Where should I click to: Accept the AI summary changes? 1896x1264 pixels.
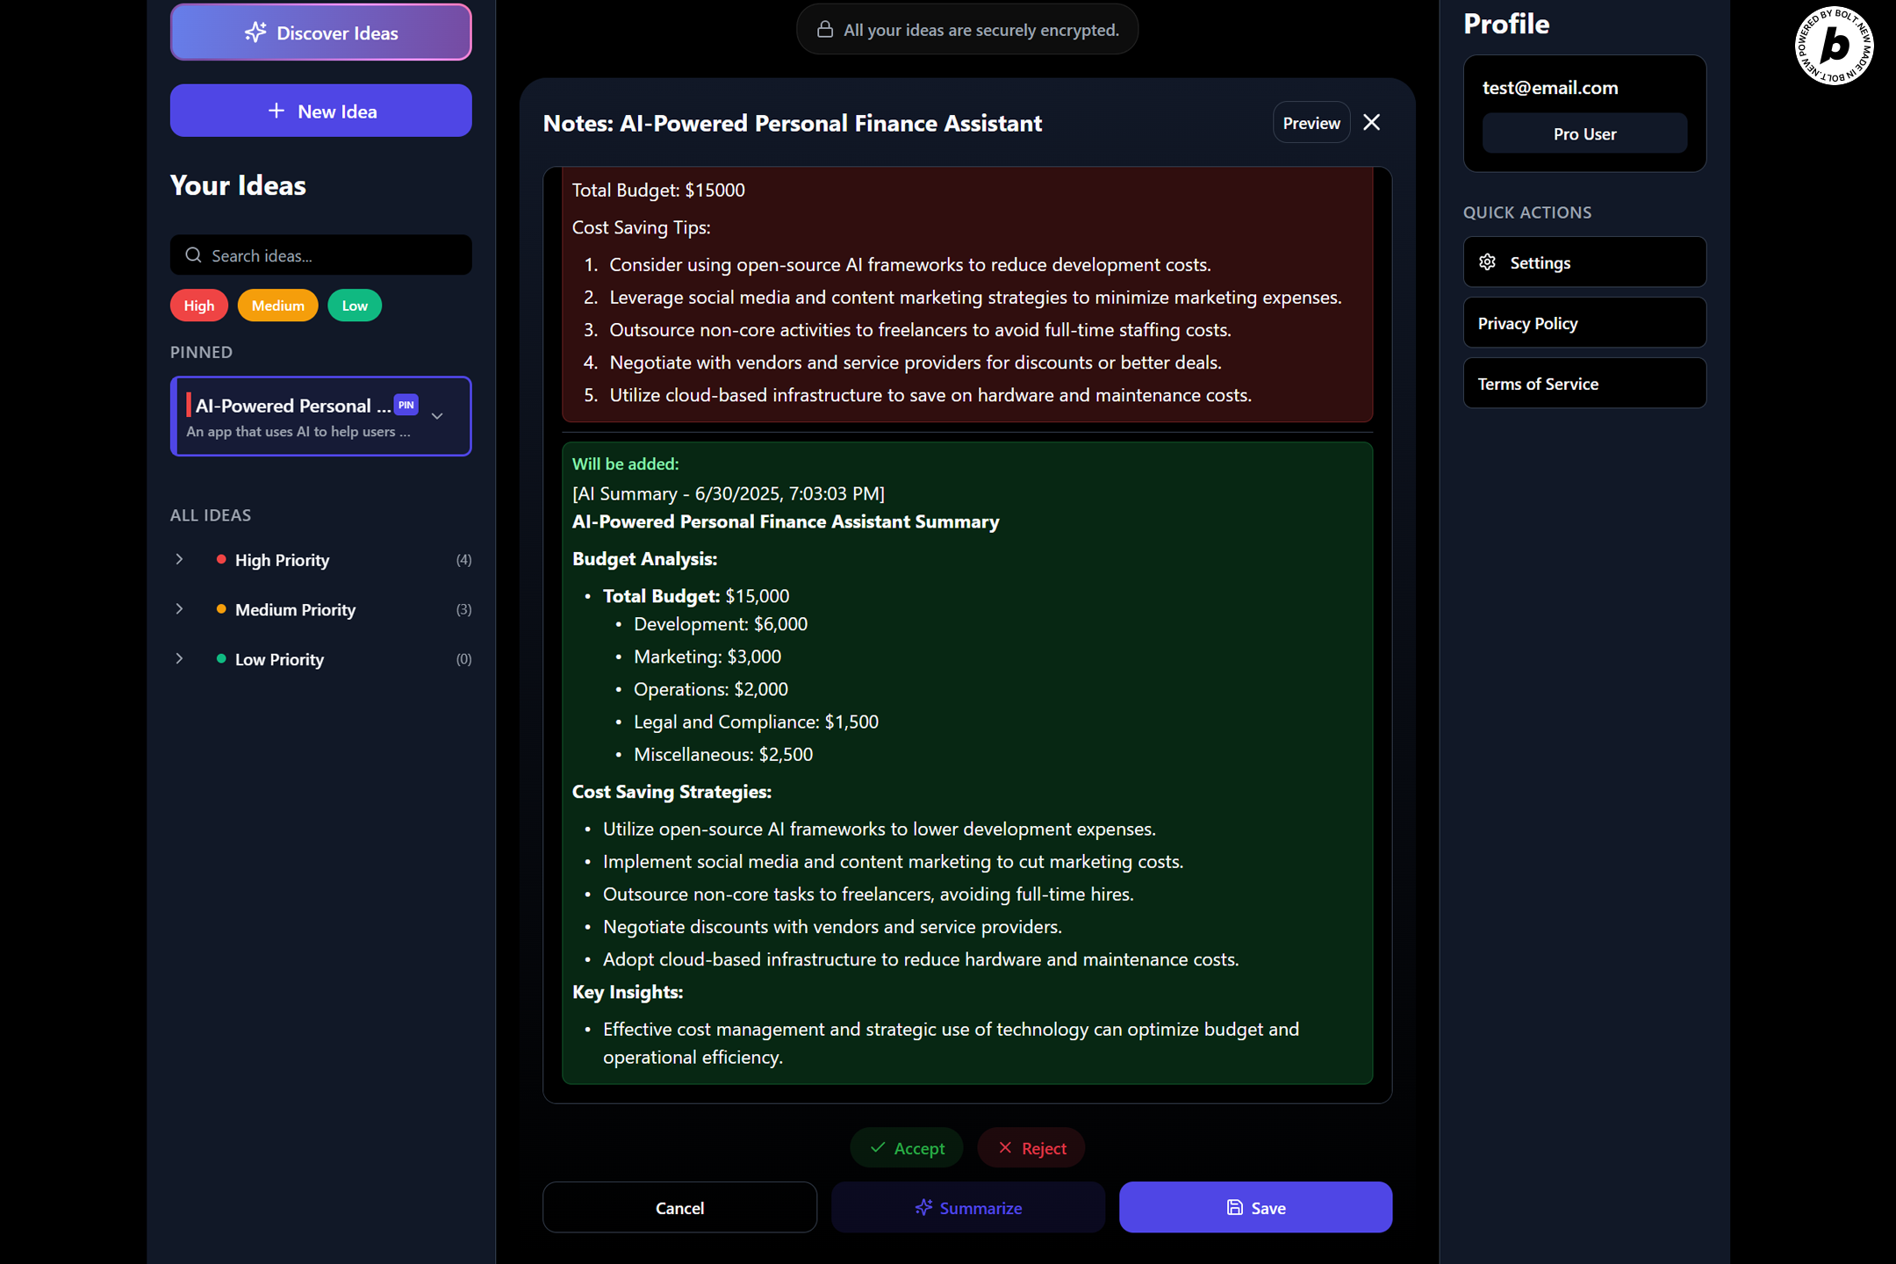pos(907,1148)
